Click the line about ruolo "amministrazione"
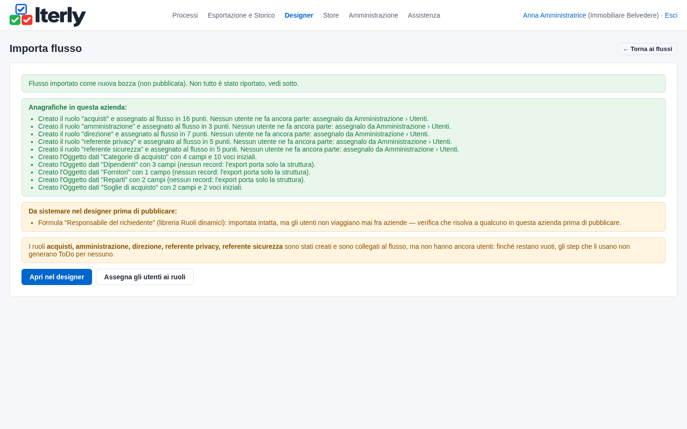 244,126
